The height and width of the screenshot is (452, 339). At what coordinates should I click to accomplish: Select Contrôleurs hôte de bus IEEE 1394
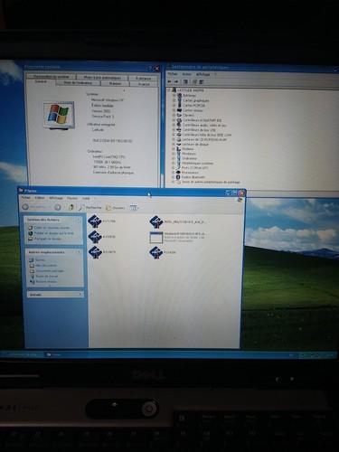(x=207, y=135)
